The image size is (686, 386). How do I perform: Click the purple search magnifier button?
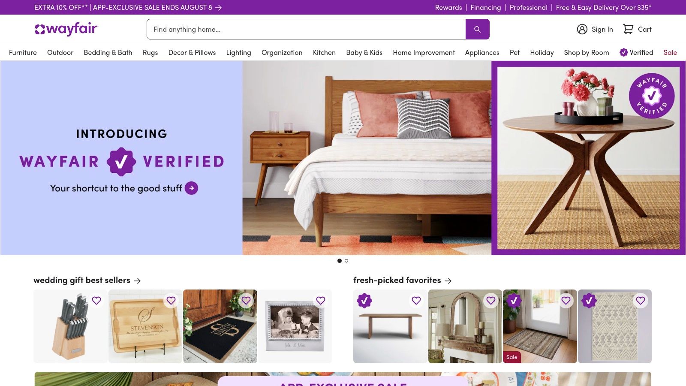point(477,29)
